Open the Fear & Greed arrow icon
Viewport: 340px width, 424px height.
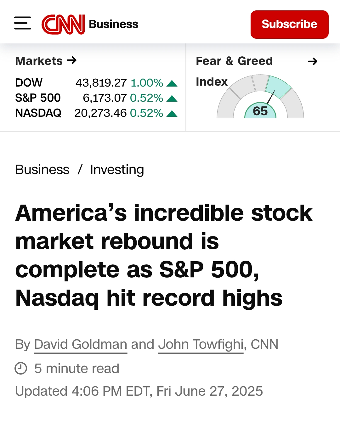click(x=313, y=61)
